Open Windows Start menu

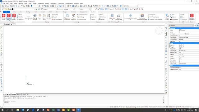(x=2, y=110)
